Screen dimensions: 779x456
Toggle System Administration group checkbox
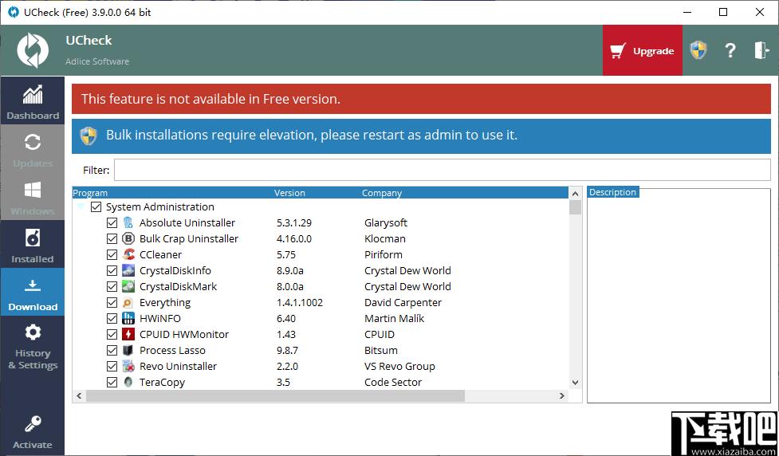click(x=96, y=206)
